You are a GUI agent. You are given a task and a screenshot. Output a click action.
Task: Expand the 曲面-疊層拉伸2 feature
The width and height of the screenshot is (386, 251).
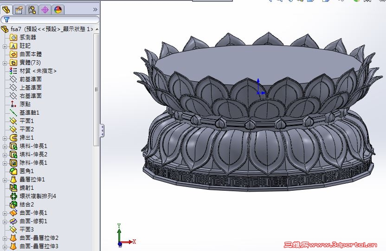click(x=5, y=238)
